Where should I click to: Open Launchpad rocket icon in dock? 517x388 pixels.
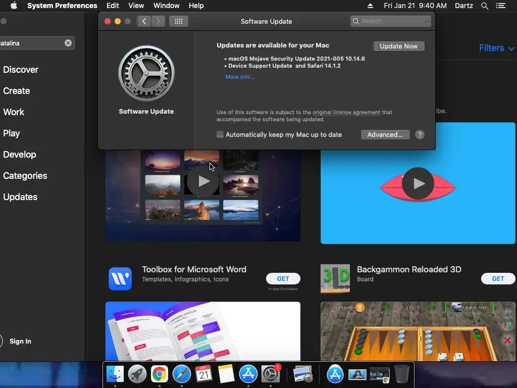point(137,374)
